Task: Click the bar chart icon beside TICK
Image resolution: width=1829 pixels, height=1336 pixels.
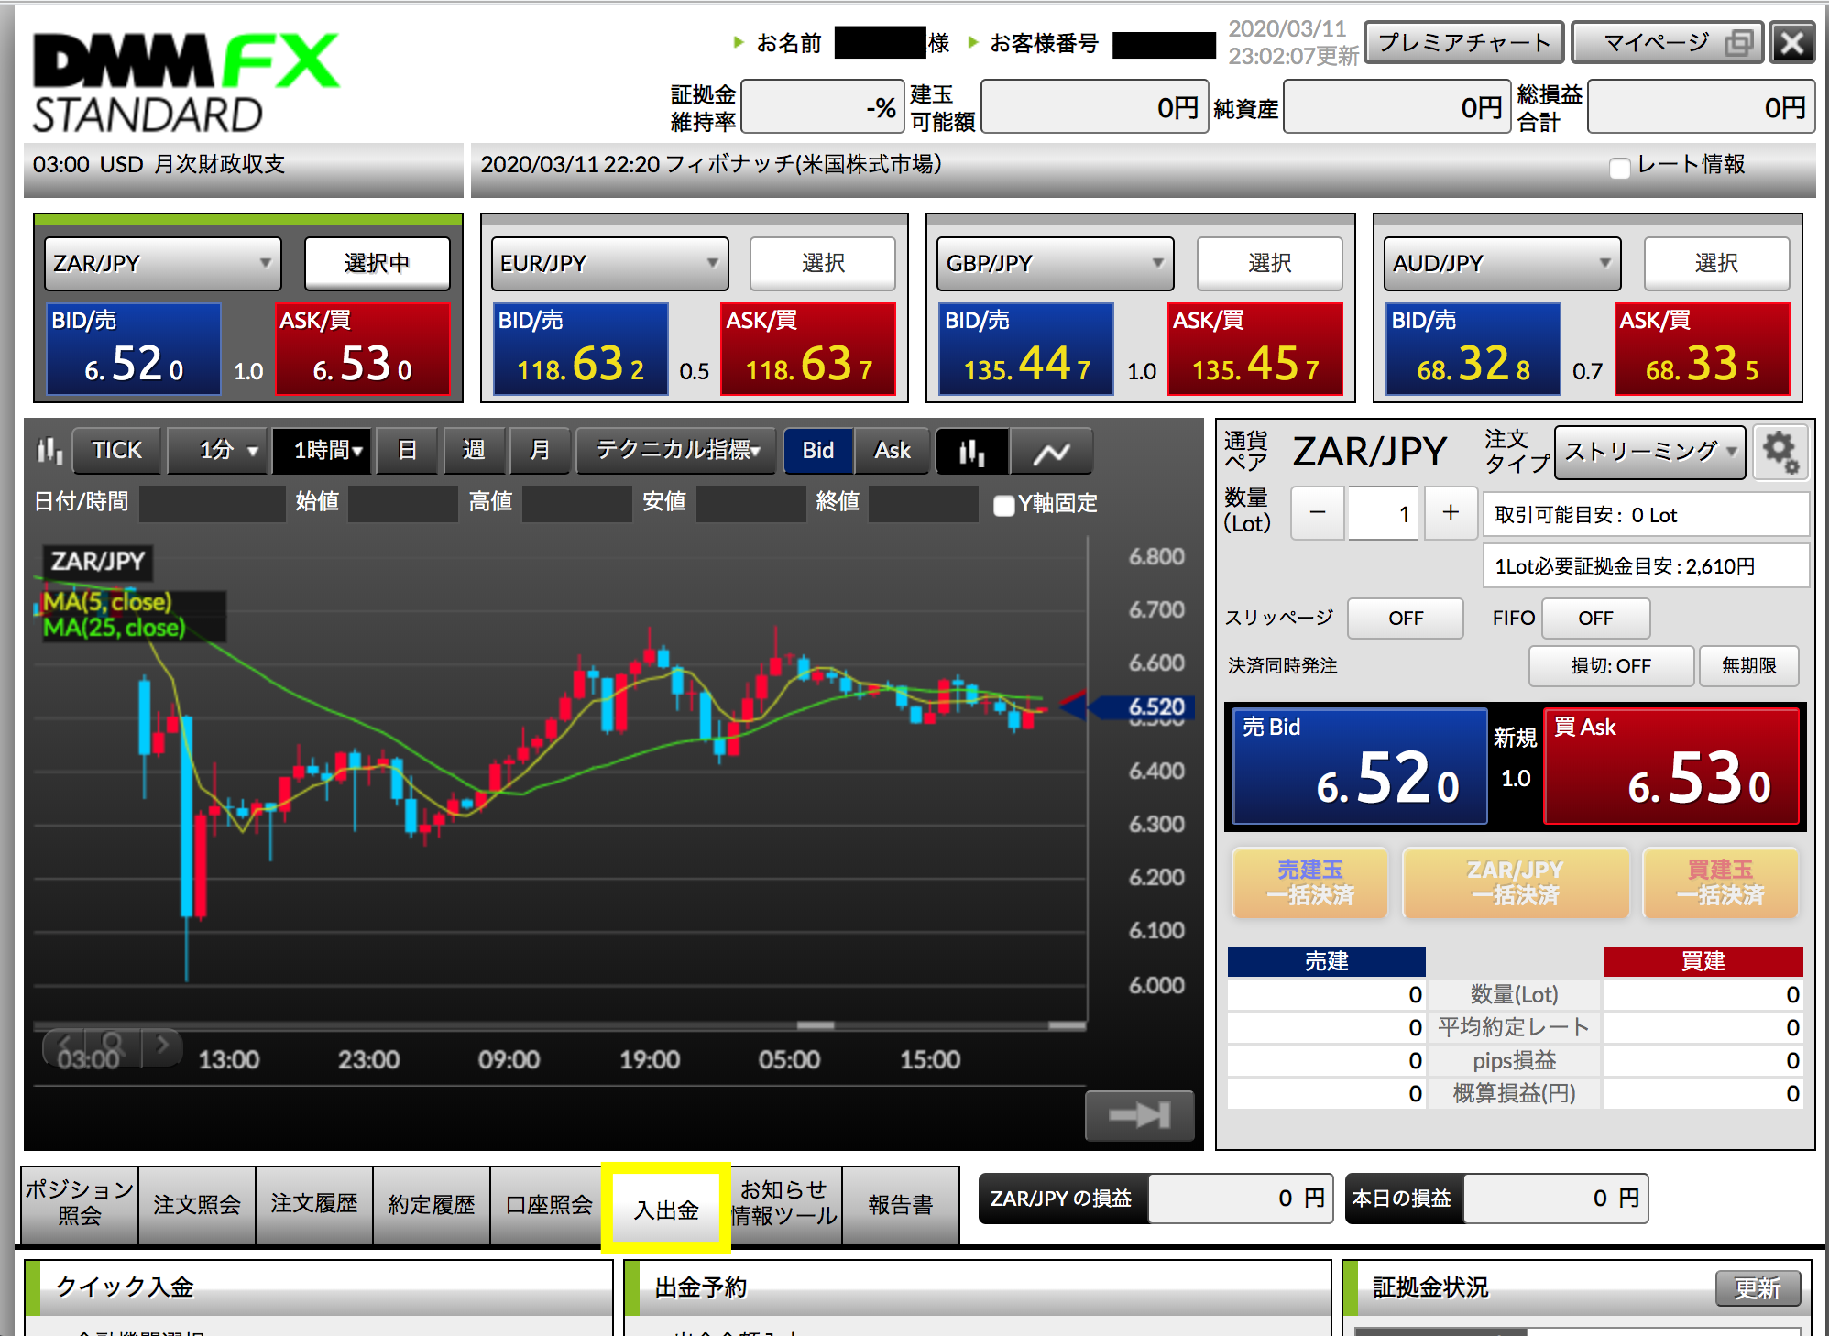Action: click(49, 450)
